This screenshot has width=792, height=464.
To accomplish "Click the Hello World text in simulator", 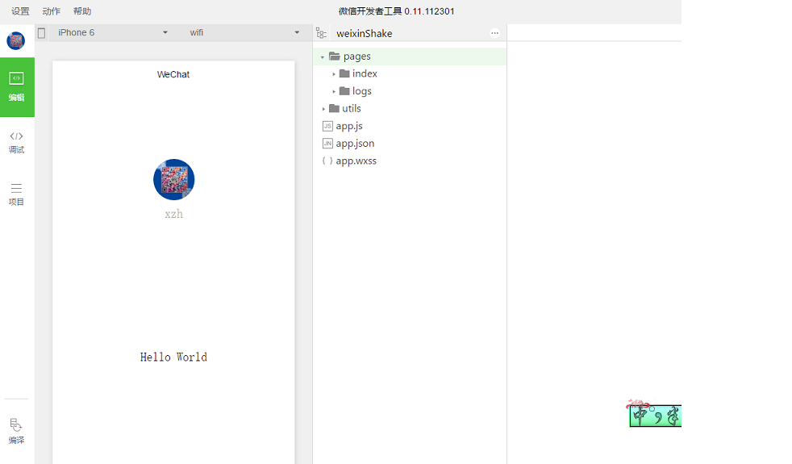I will coord(173,357).
